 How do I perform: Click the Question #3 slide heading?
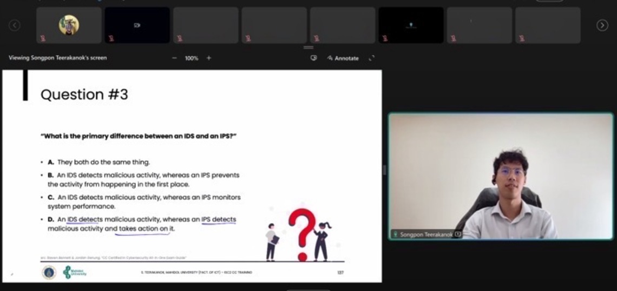pyautogui.click(x=84, y=94)
